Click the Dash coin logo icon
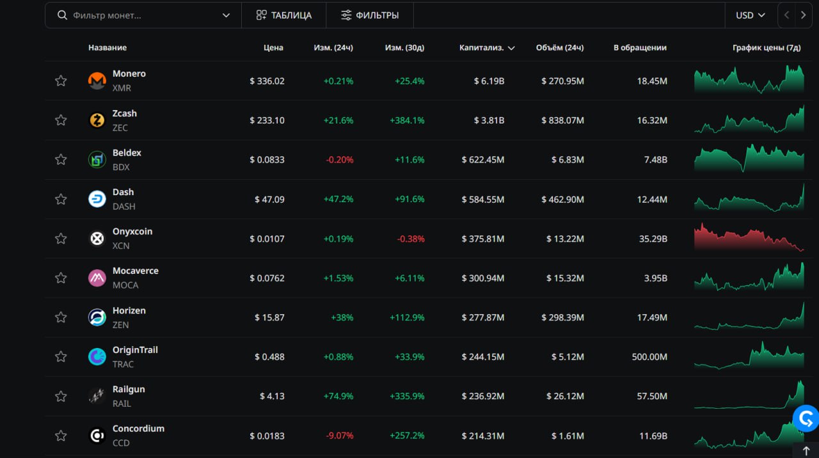This screenshot has height=458, width=819. point(97,199)
